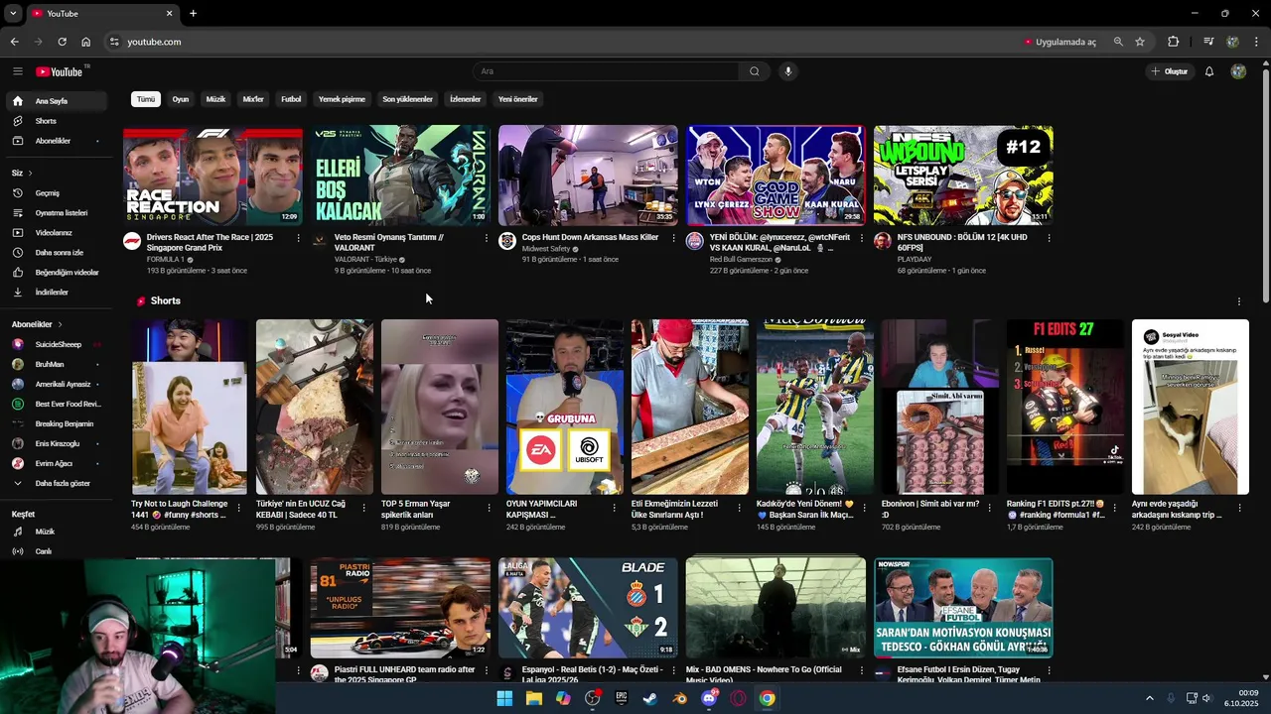
Task: Reload the page in Chrome
Action: 62,42
